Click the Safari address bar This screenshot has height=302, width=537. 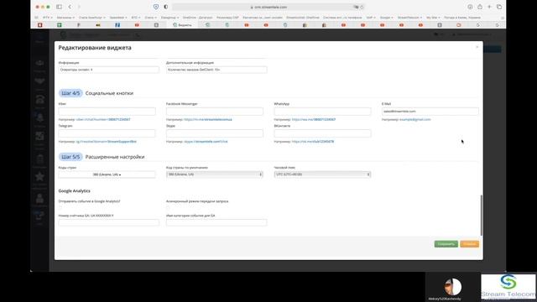point(268,7)
